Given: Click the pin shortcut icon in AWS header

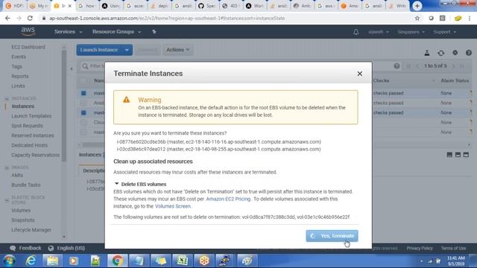Looking at the screenshot, I should coord(154,31).
